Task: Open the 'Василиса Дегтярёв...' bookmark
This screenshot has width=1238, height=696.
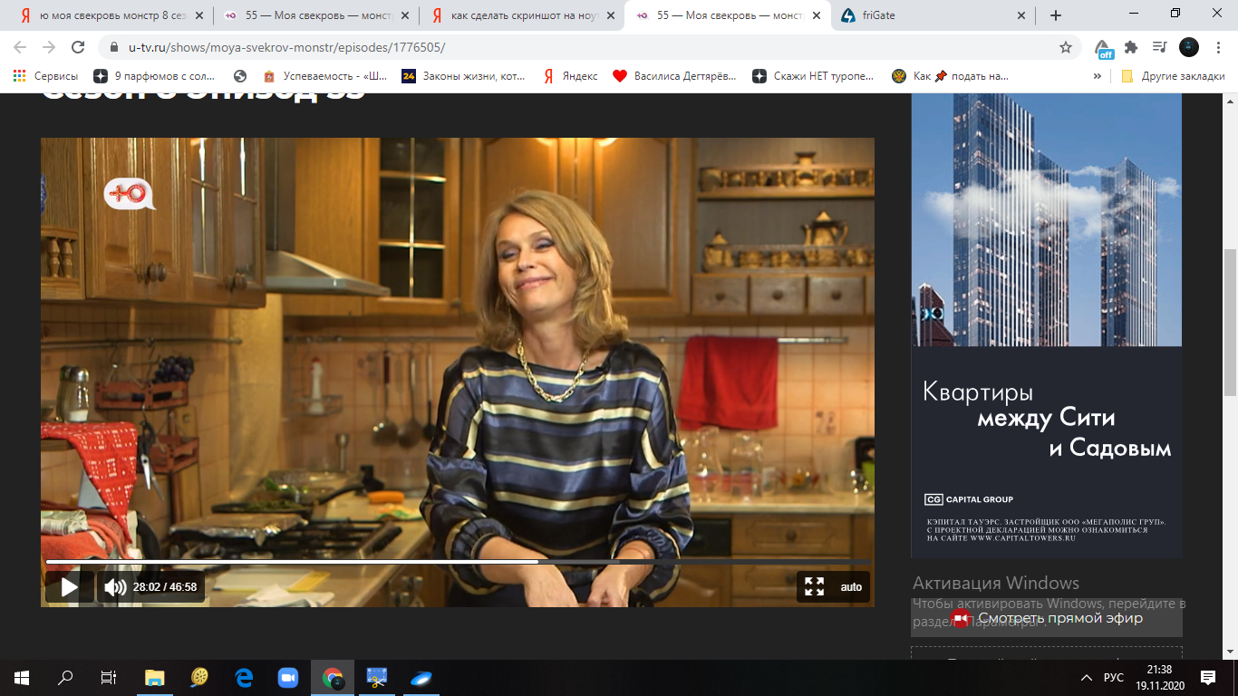Action: tap(675, 76)
